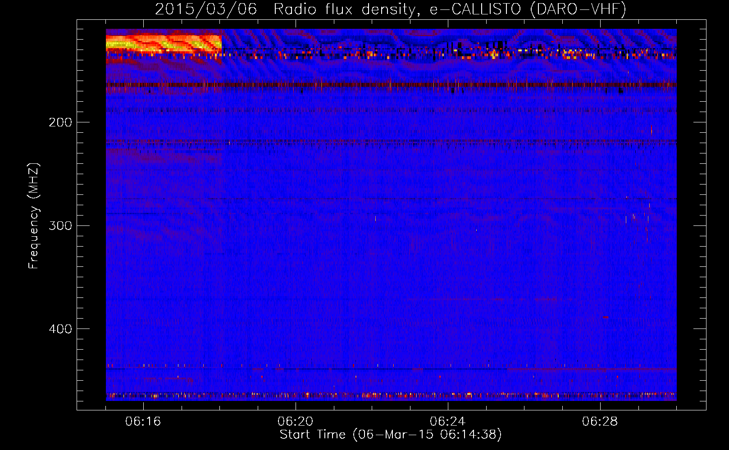
Task: Click the 'Frequency (MHZ)' axis label
Action: pyautogui.click(x=34, y=216)
